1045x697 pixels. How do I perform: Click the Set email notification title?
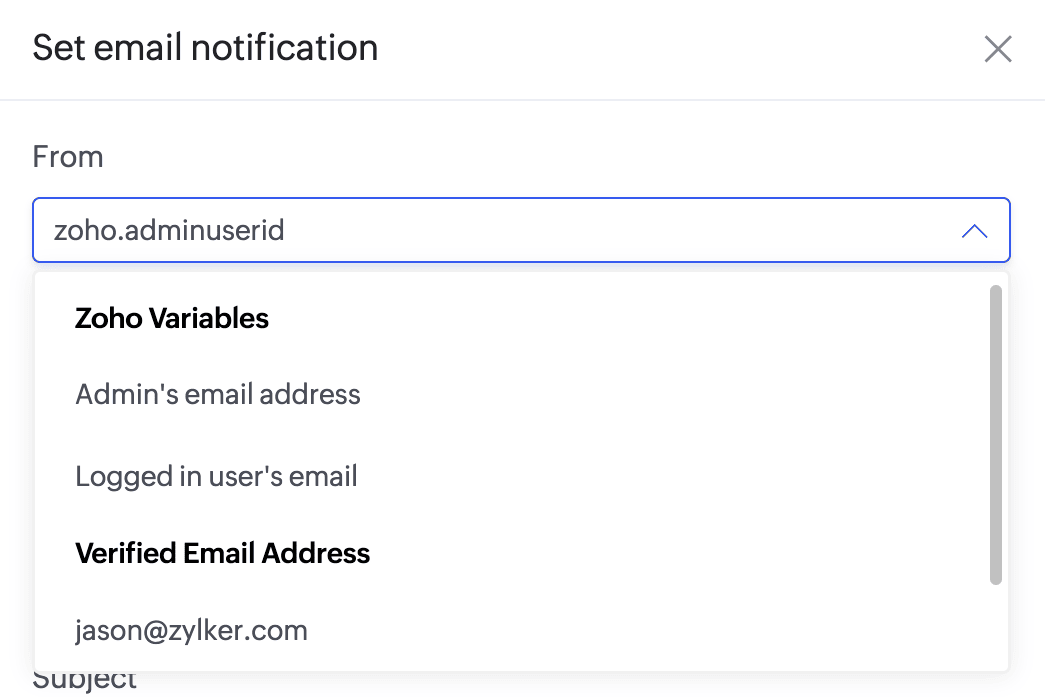[x=205, y=48]
